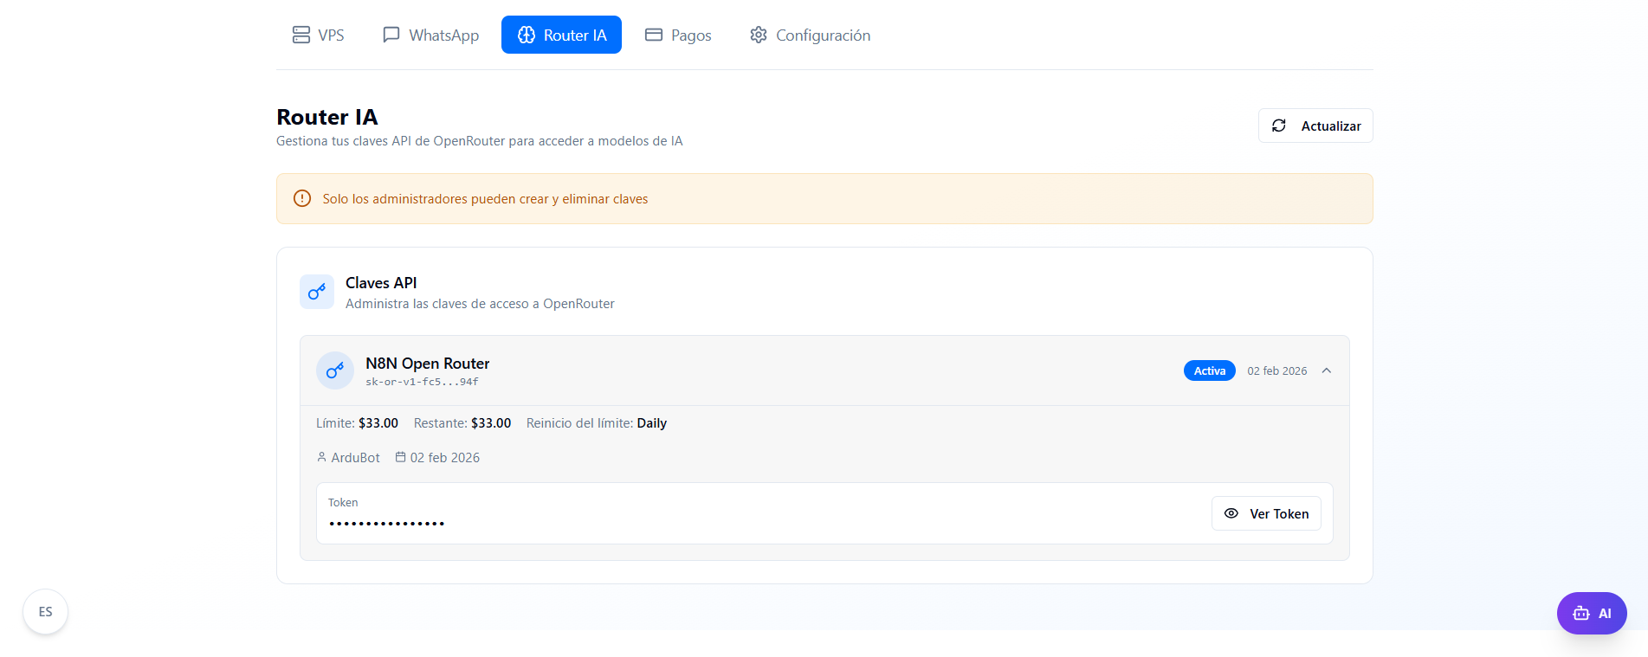Collapse the N8N Open Router key
Image resolution: width=1648 pixels, height=657 pixels.
coord(1327,370)
